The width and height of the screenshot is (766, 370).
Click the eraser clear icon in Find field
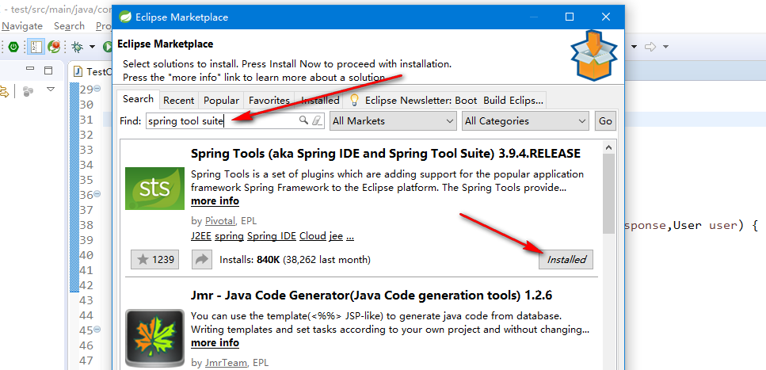click(x=317, y=120)
